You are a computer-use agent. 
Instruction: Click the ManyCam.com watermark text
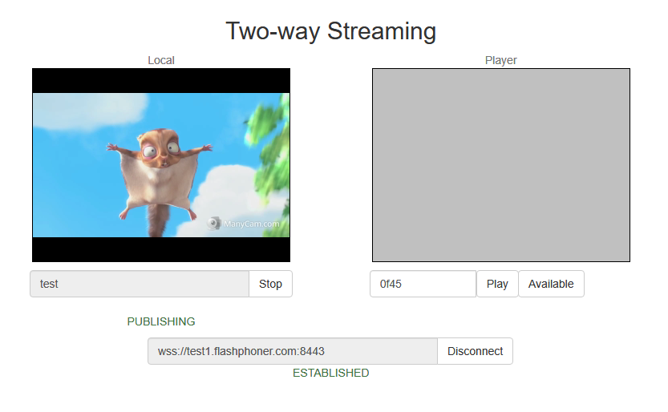252,224
